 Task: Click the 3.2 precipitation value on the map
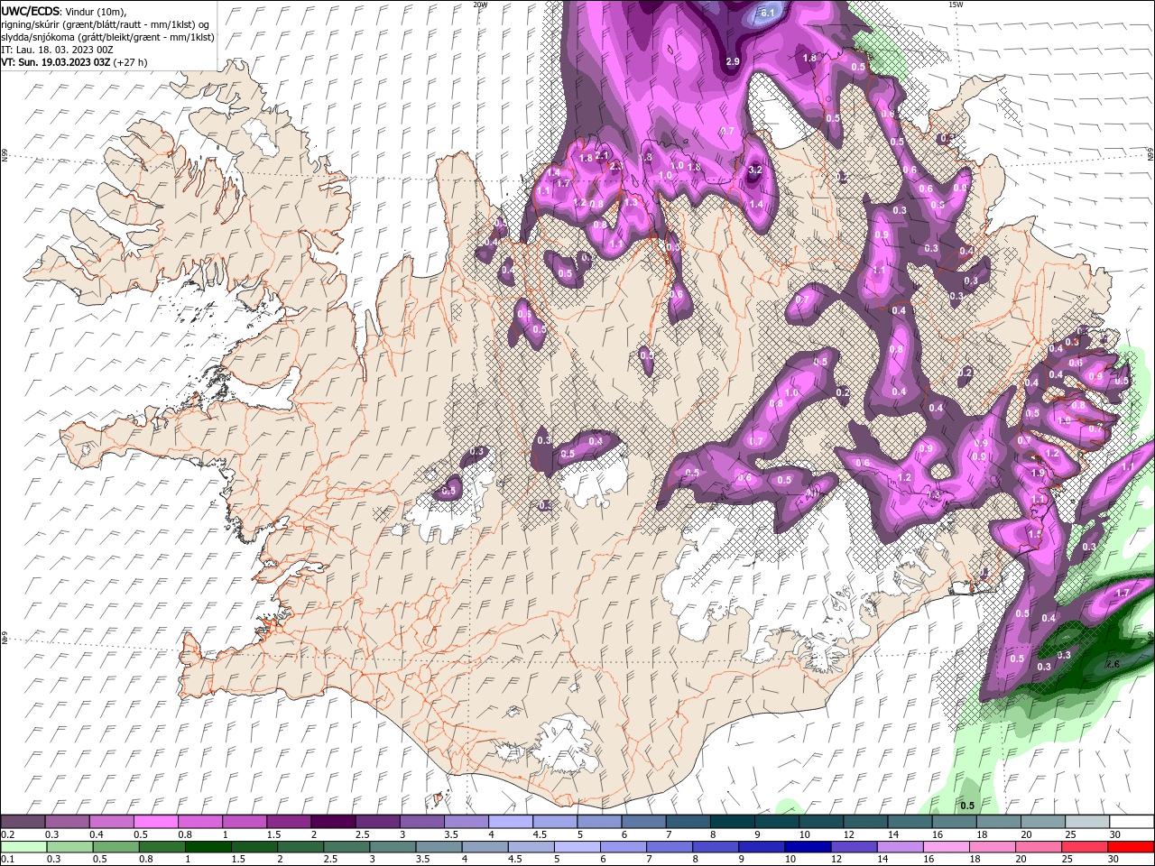pos(756,170)
